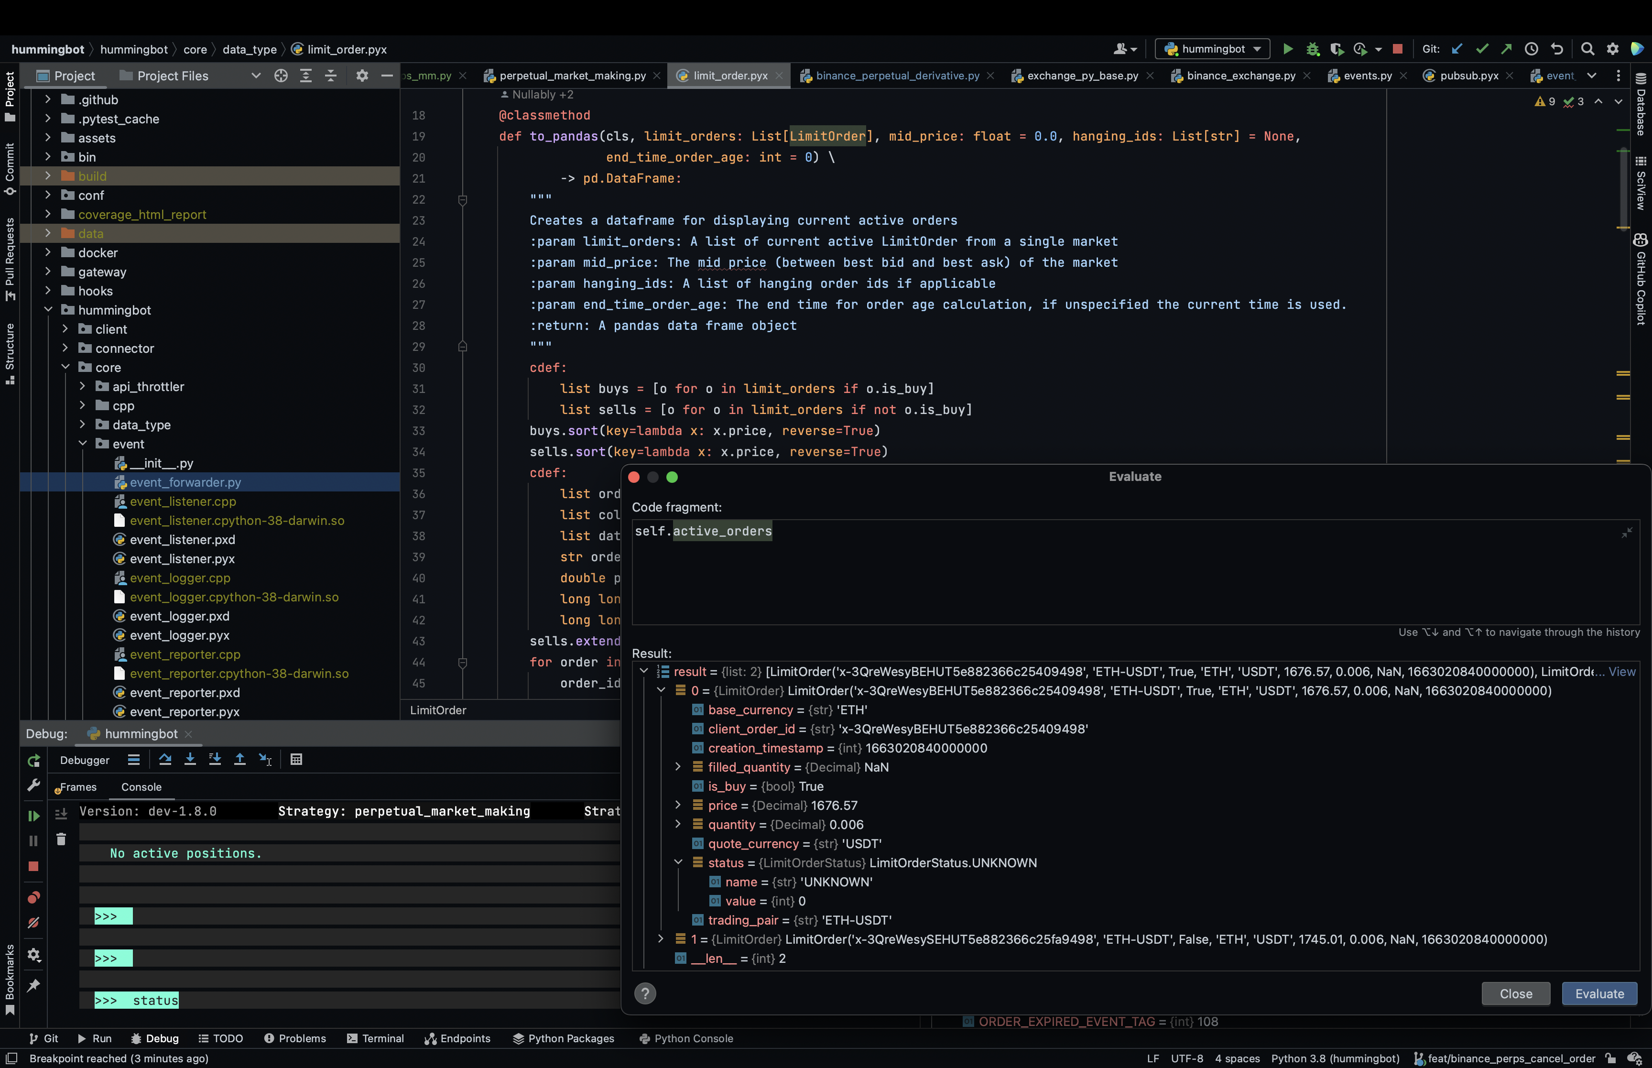The height and width of the screenshot is (1068, 1652).
Task: Click the Git update project arrow icon
Action: [x=1456, y=49]
